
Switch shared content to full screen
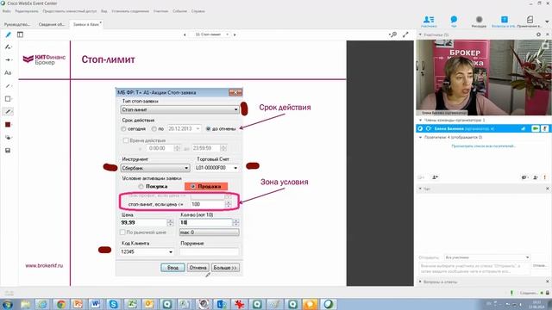click(x=405, y=34)
